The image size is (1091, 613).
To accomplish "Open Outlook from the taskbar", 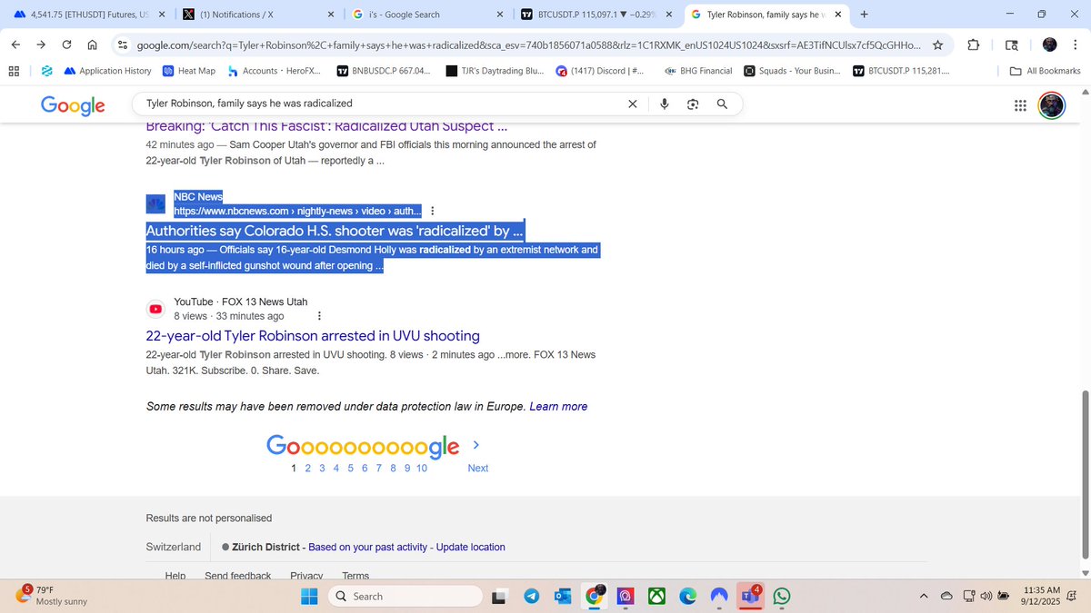I will pos(563,597).
